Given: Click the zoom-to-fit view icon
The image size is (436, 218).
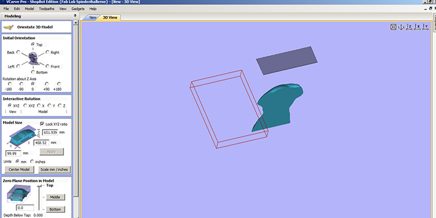Looking at the screenshot, I should coord(393,27).
